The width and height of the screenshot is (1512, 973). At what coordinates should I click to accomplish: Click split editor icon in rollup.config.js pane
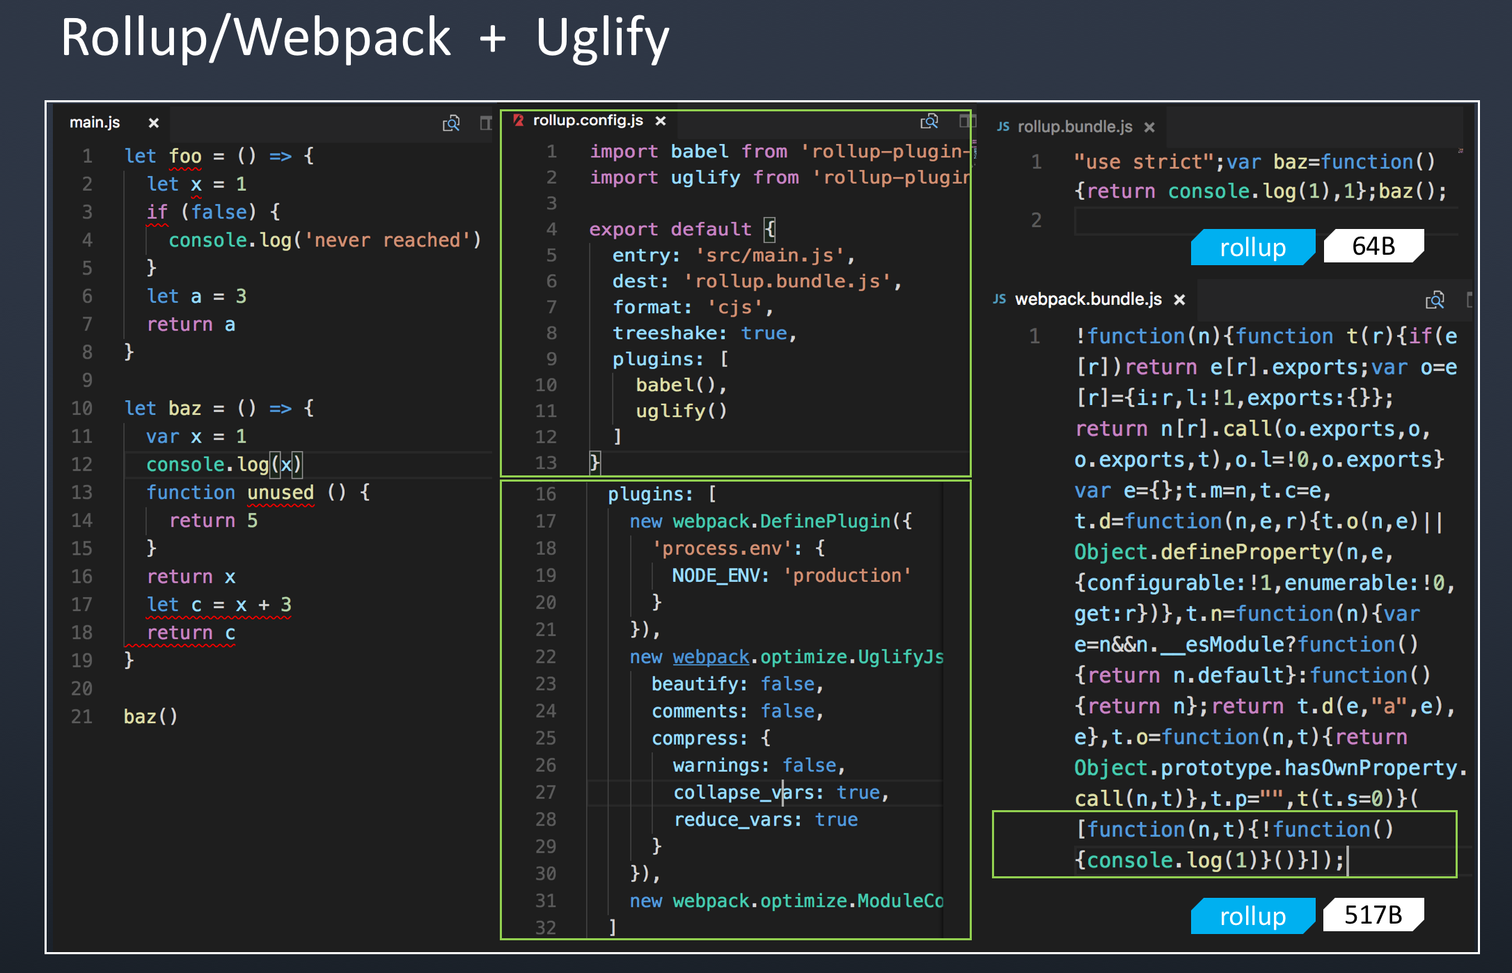pyautogui.click(x=966, y=121)
